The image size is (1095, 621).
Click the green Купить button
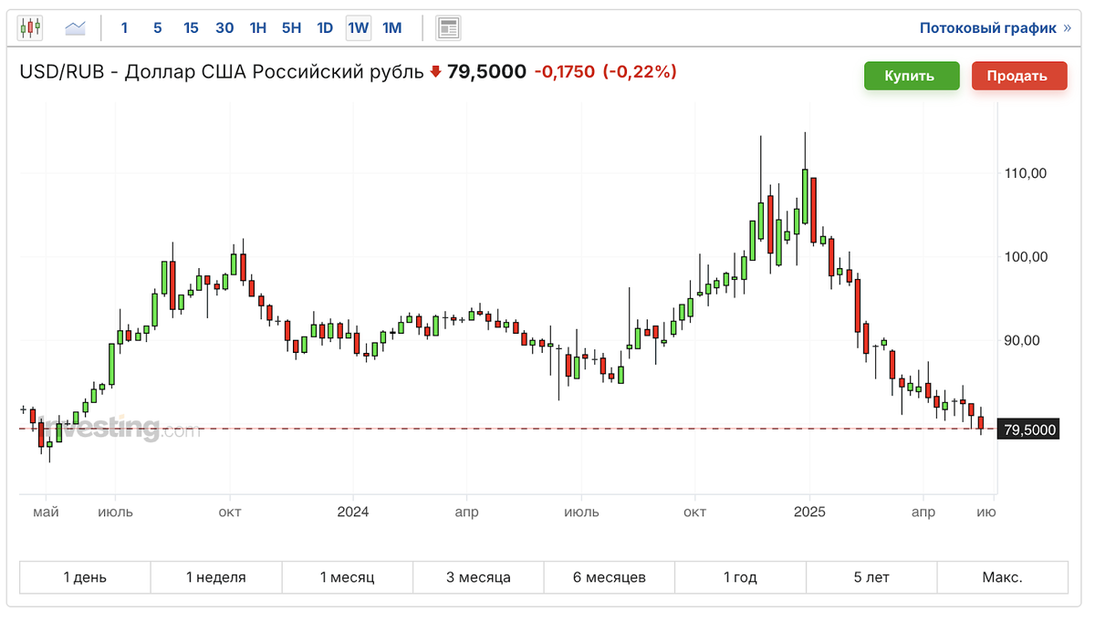[912, 76]
